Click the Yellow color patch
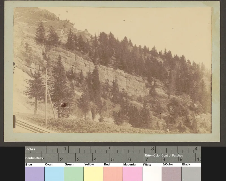This screenshot has width=226, height=181. [x=93, y=174]
